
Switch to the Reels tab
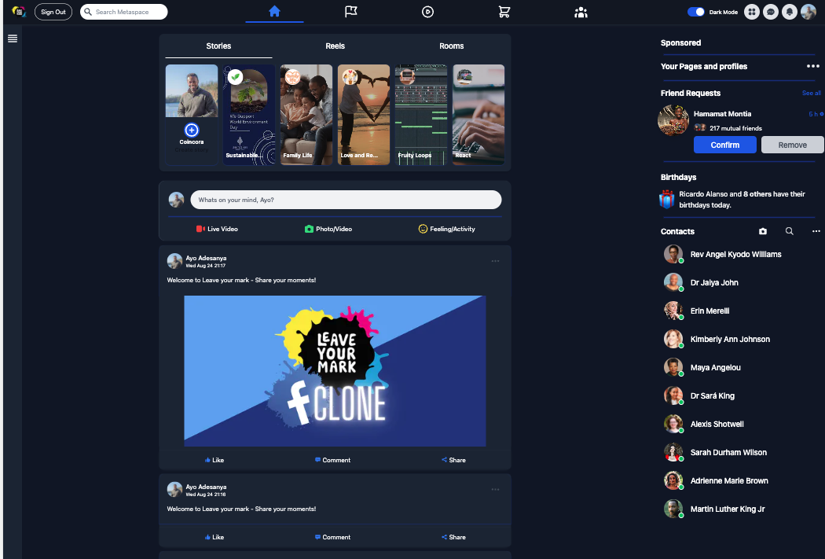click(x=335, y=46)
